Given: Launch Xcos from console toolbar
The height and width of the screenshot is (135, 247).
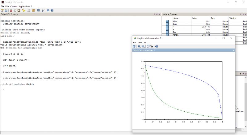Looking at the screenshot, I should 38,10.
